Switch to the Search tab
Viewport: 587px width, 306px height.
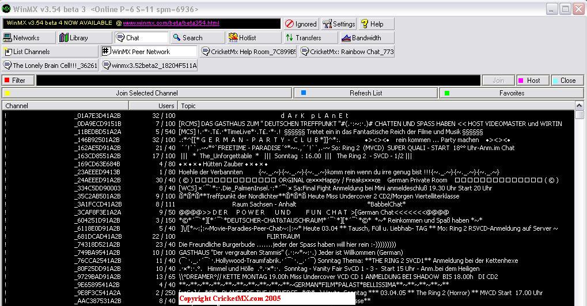pyautogui.click(x=198, y=38)
